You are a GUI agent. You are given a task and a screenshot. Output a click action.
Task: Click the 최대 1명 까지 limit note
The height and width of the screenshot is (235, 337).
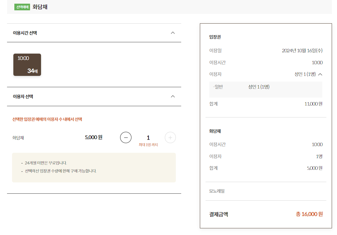[148, 144]
